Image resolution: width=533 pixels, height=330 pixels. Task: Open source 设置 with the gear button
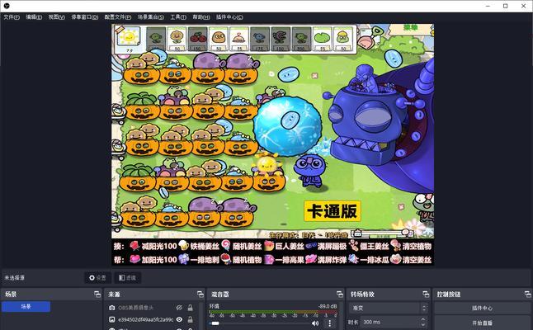(97, 278)
